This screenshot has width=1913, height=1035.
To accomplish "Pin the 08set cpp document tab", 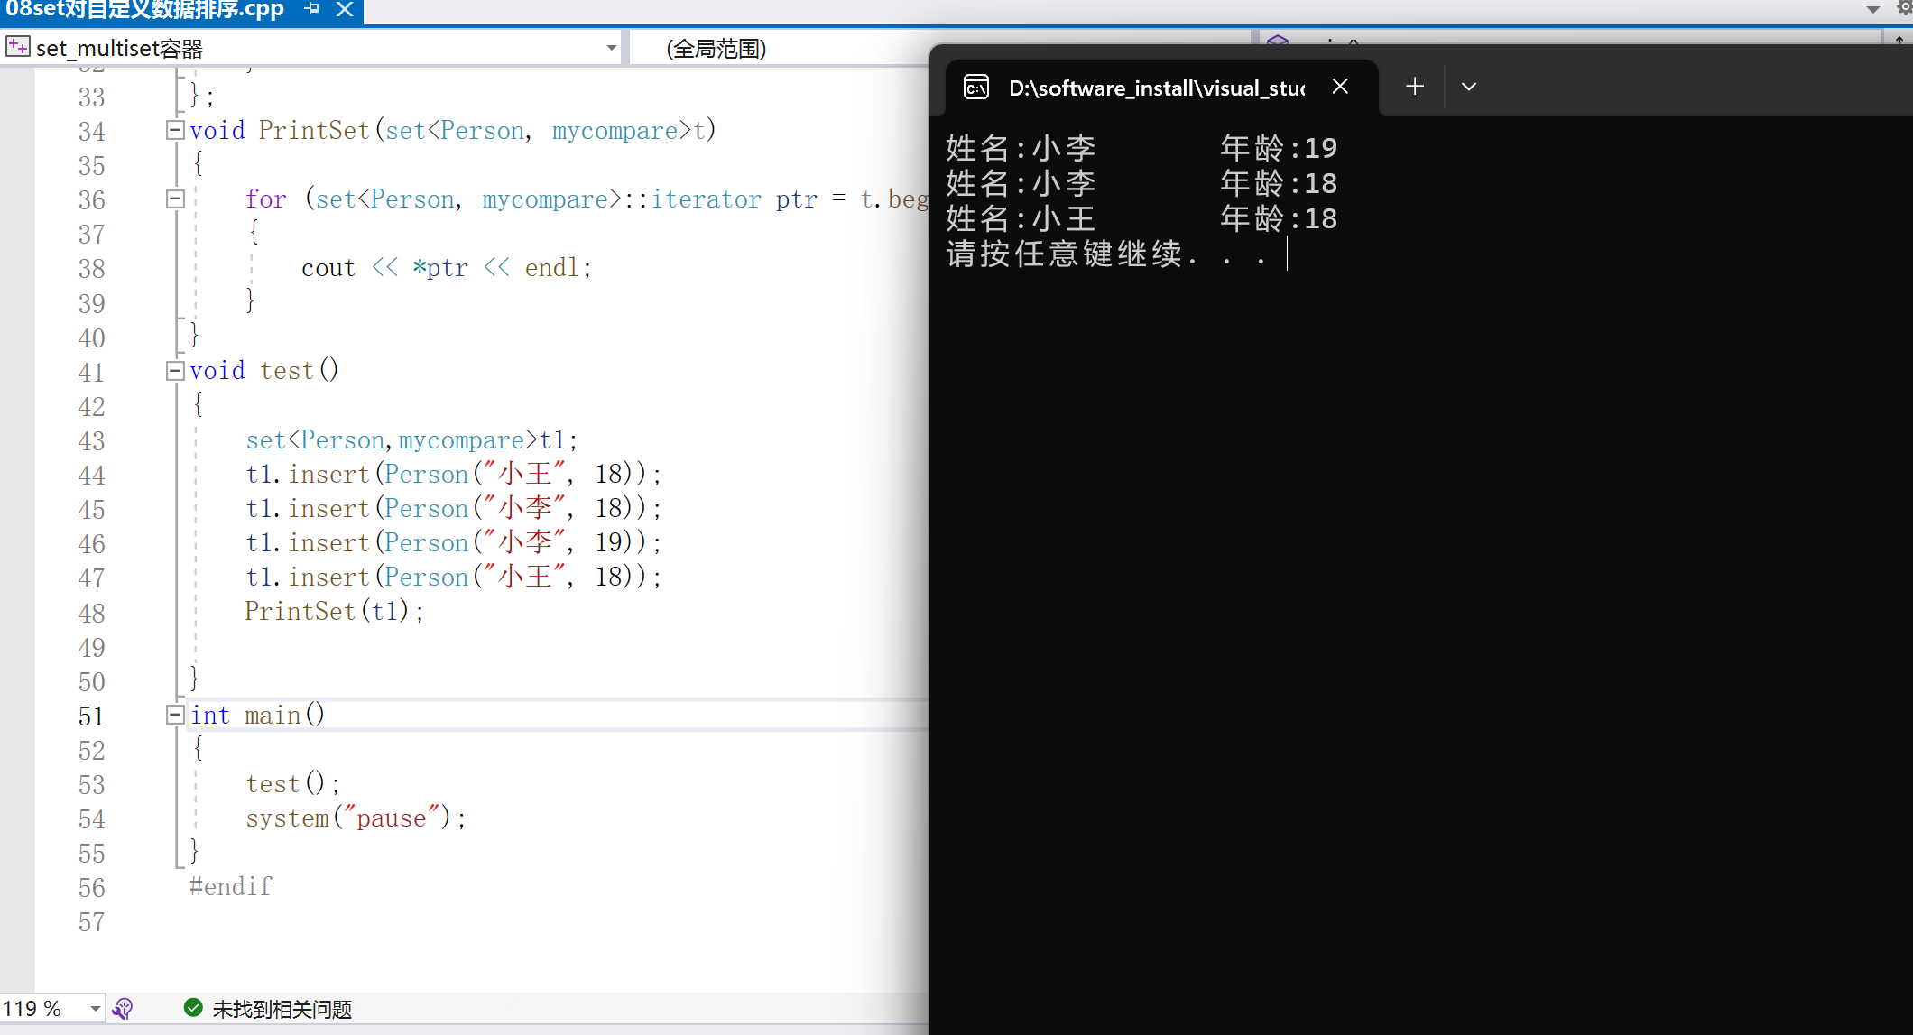I will 312,9.
